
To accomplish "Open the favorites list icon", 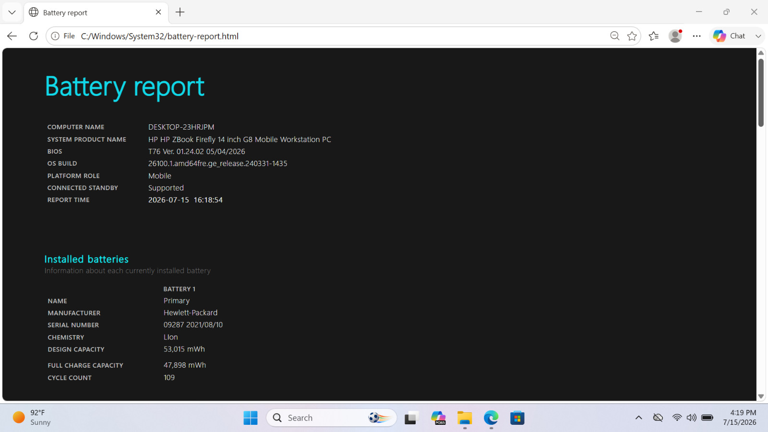I will coord(654,36).
